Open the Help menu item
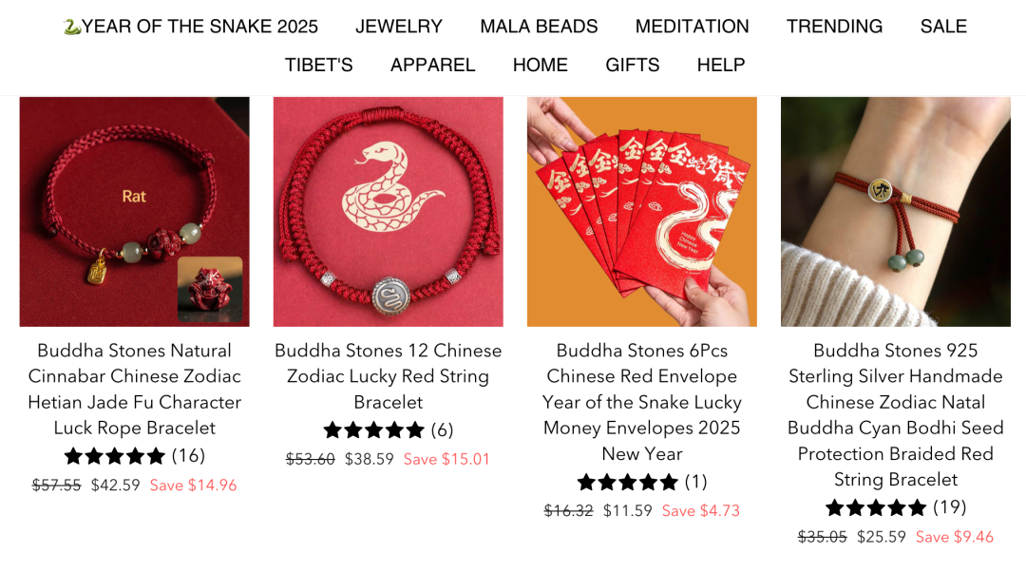Screen dimensions: 1026x572 click(720, 65)
